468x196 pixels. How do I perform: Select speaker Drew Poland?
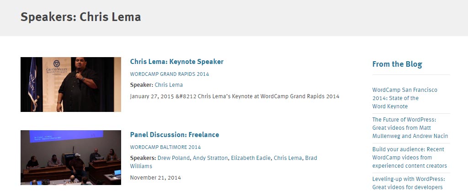point(173,158)
